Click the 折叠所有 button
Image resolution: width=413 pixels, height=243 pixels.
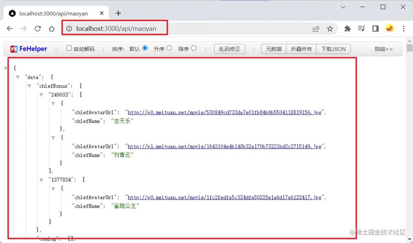point(301,49)
